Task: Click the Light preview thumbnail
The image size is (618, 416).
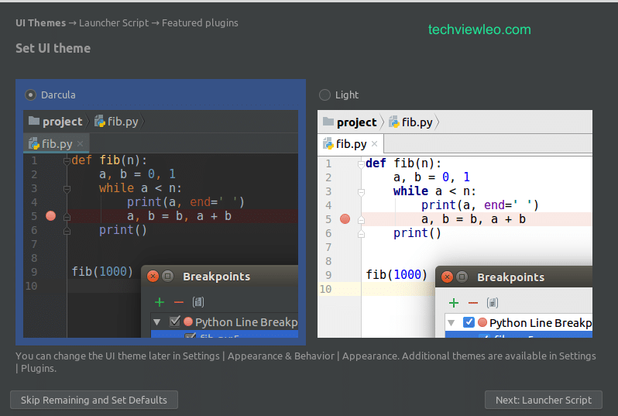Action: 455,224
